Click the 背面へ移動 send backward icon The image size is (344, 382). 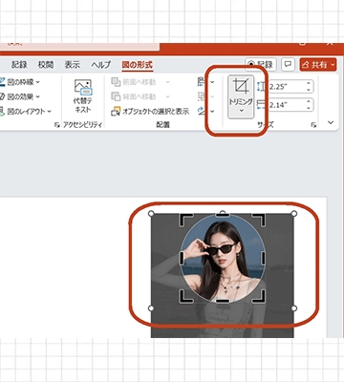[x=116, y=96]
